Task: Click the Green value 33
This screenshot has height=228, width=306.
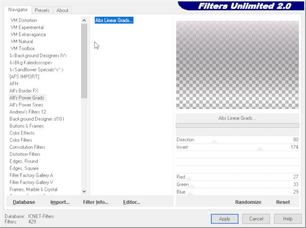Action: (296, 184)
